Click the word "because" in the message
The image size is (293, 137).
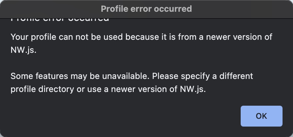[x=140, y=37]
